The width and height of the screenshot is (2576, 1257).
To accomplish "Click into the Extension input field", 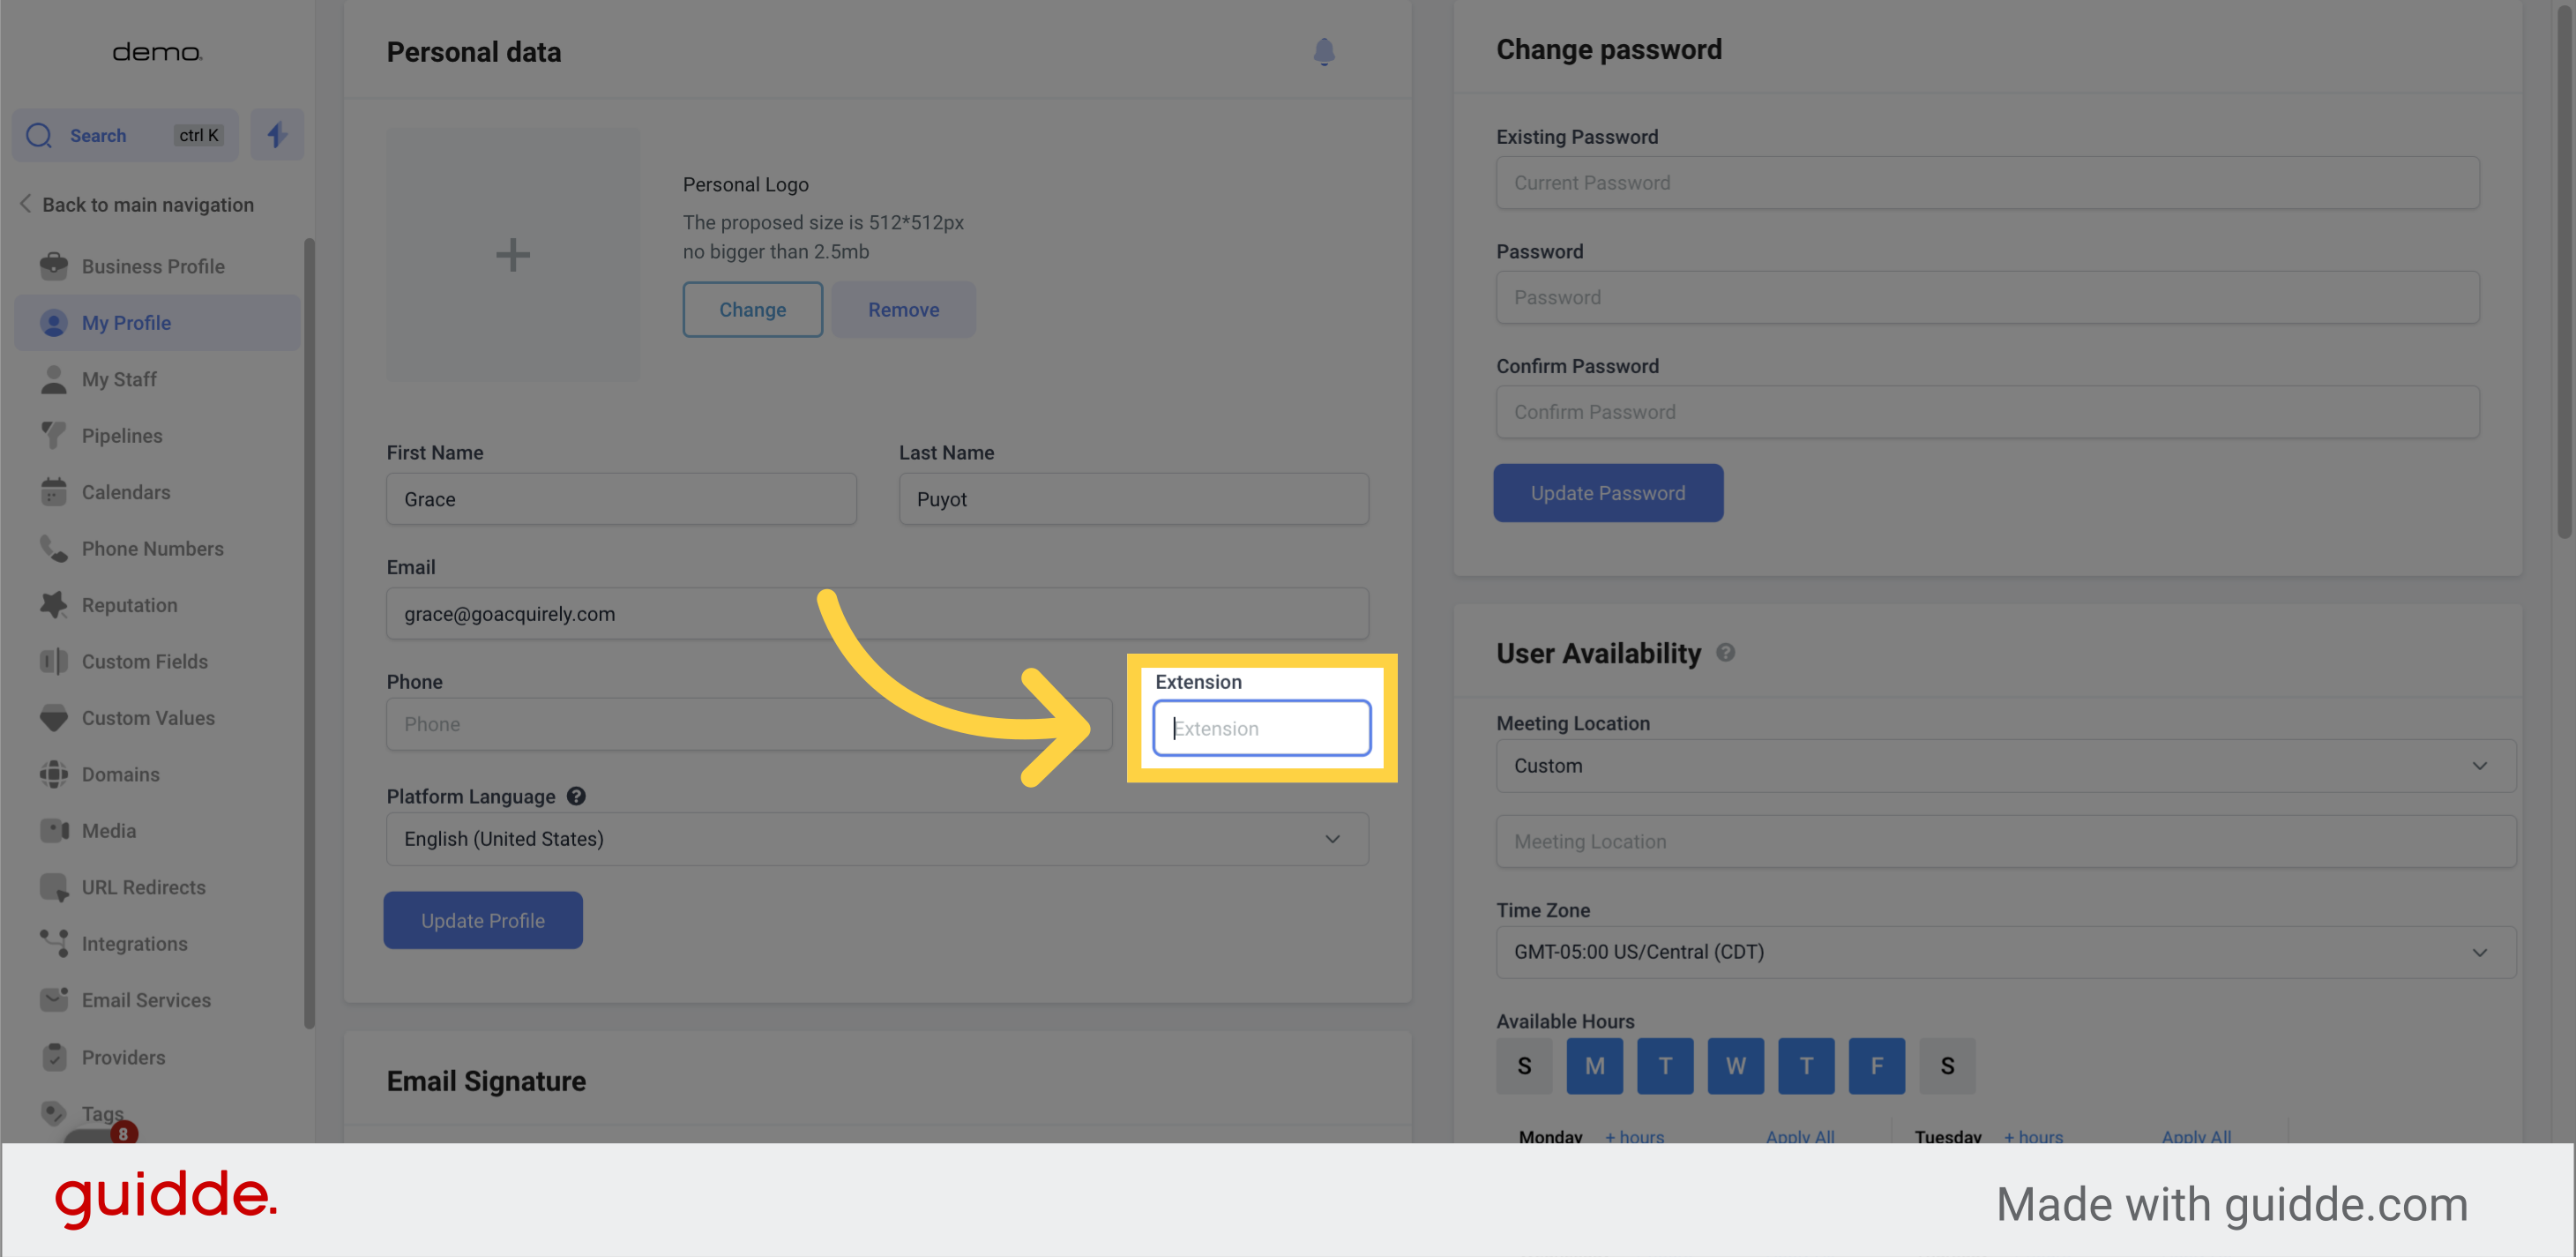I will (x=1261, y=728).
